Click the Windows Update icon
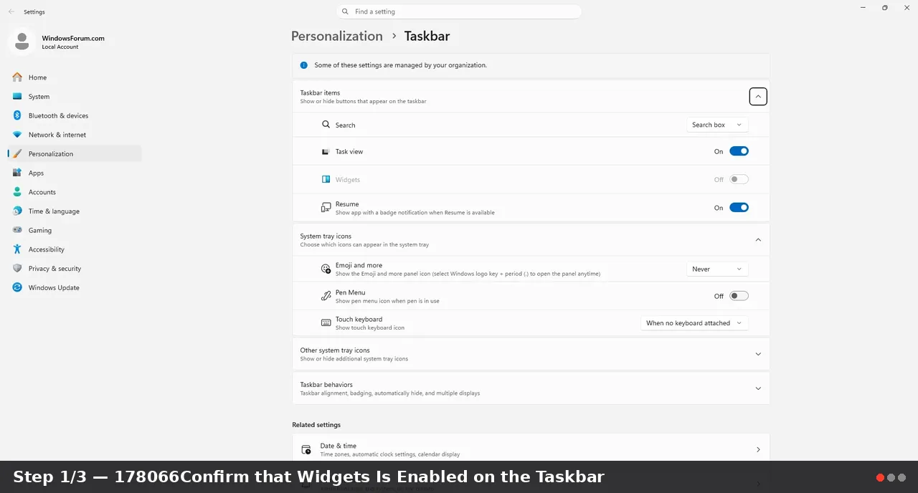918x493 pixels. (17, 287)
